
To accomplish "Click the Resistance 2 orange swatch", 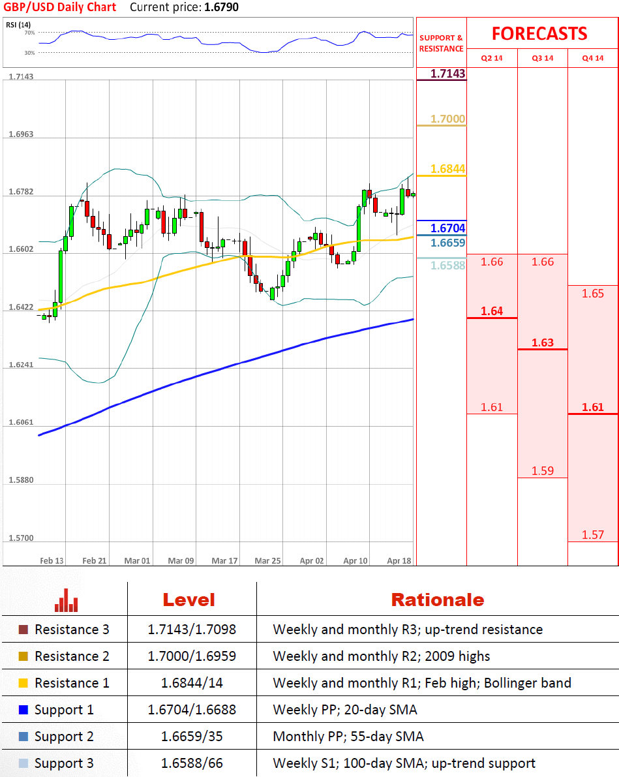I will [x=23, y=656].
